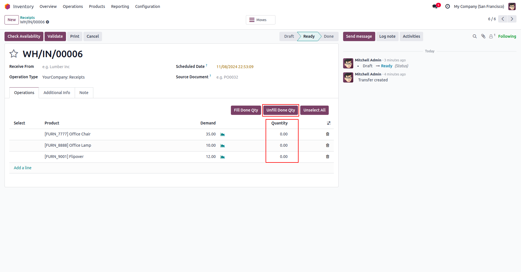Switch company via My Company (San Francisco)
This screenshot has width=521, height=272.
coord(479,6)
